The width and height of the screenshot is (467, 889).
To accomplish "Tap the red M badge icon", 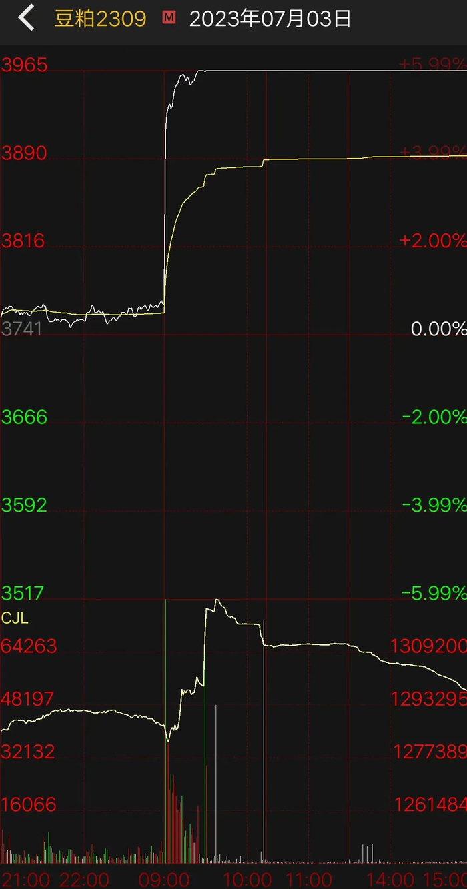I will [x=169, y=18].
